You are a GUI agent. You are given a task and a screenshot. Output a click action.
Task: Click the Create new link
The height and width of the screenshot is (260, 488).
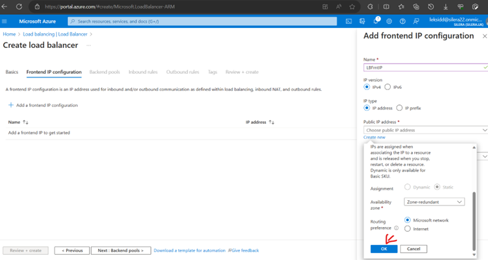[374, 137]
